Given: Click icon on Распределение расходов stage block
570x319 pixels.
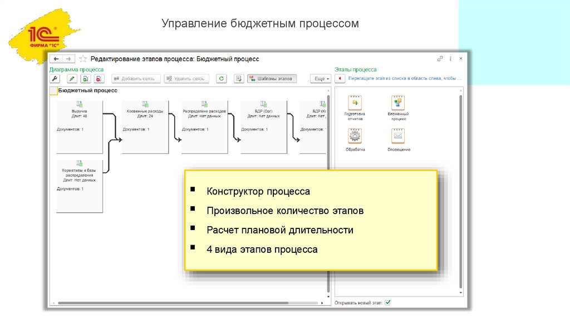Looking at the screenshot, I should (x=204, y=104).
